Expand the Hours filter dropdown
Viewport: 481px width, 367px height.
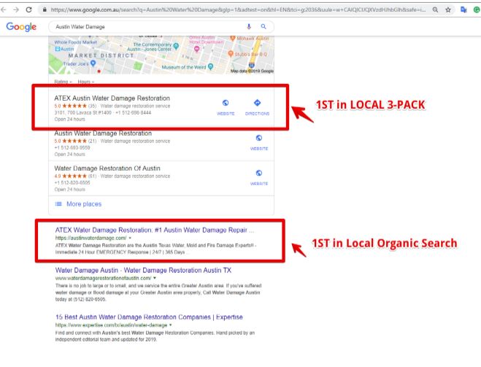86,82
